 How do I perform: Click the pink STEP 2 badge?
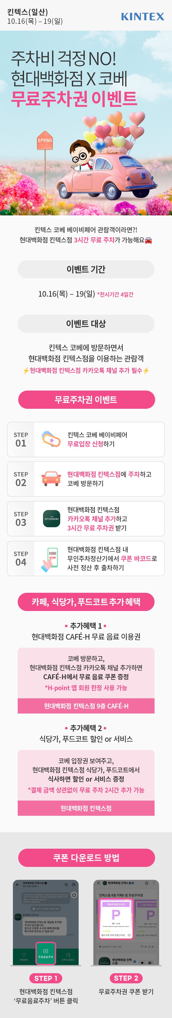pos(126,978)
